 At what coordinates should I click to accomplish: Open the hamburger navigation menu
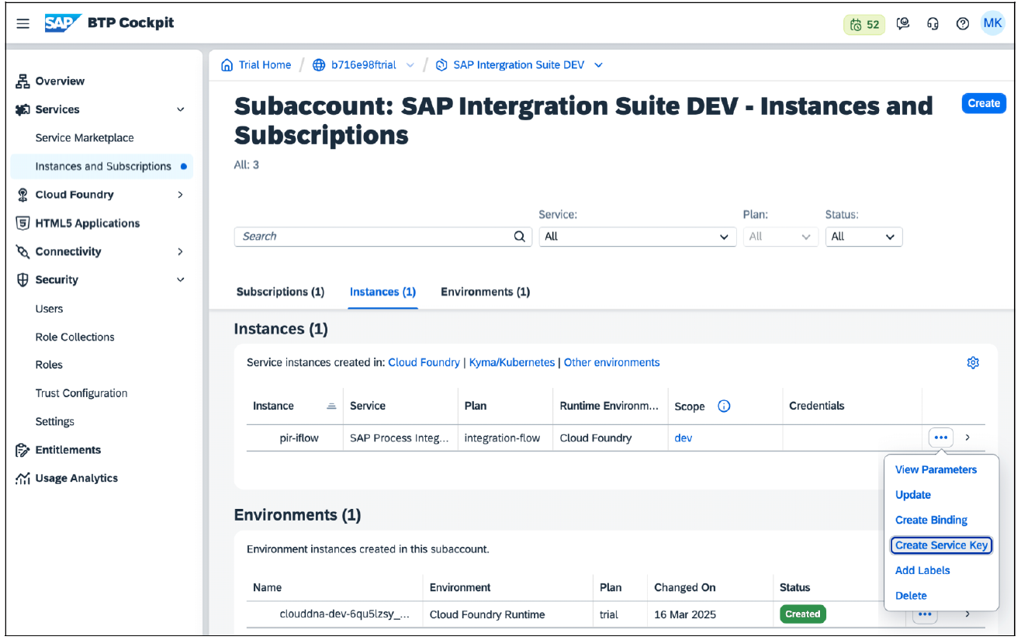tap(23, 23)
